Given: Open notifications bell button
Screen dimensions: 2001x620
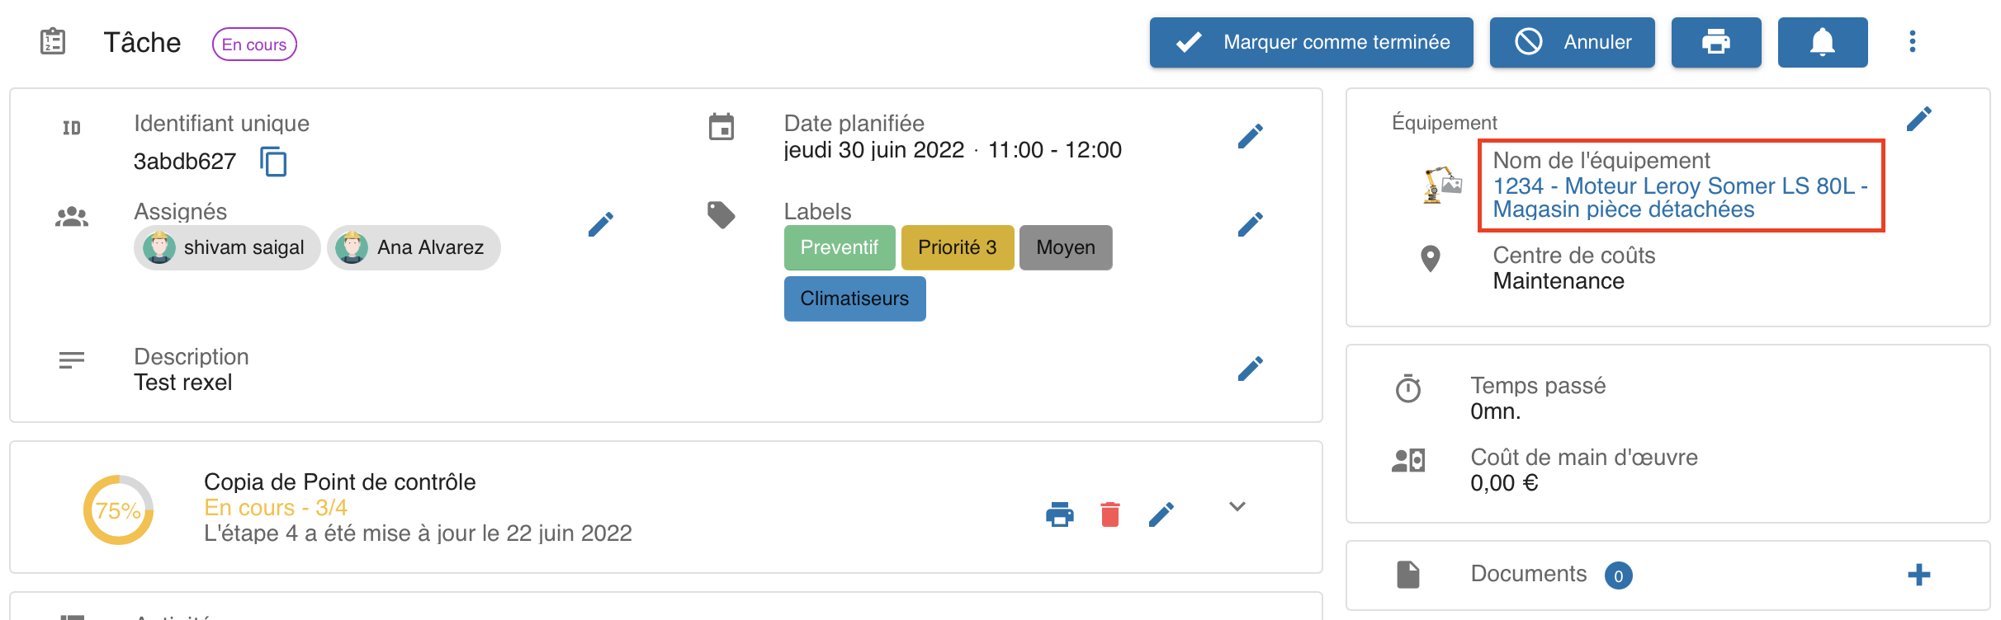Looking at the screenshot, I should [1822, 42].
